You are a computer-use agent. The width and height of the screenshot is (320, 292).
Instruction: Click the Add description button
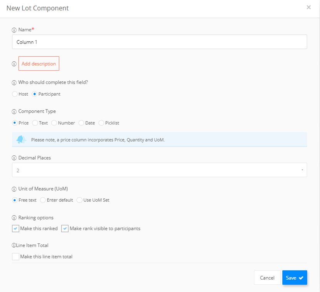click(39, 63)
